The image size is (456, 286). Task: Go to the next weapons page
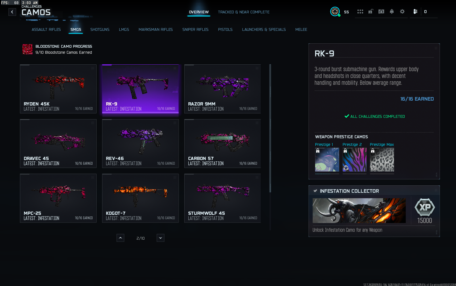click(x=161, y=238)
